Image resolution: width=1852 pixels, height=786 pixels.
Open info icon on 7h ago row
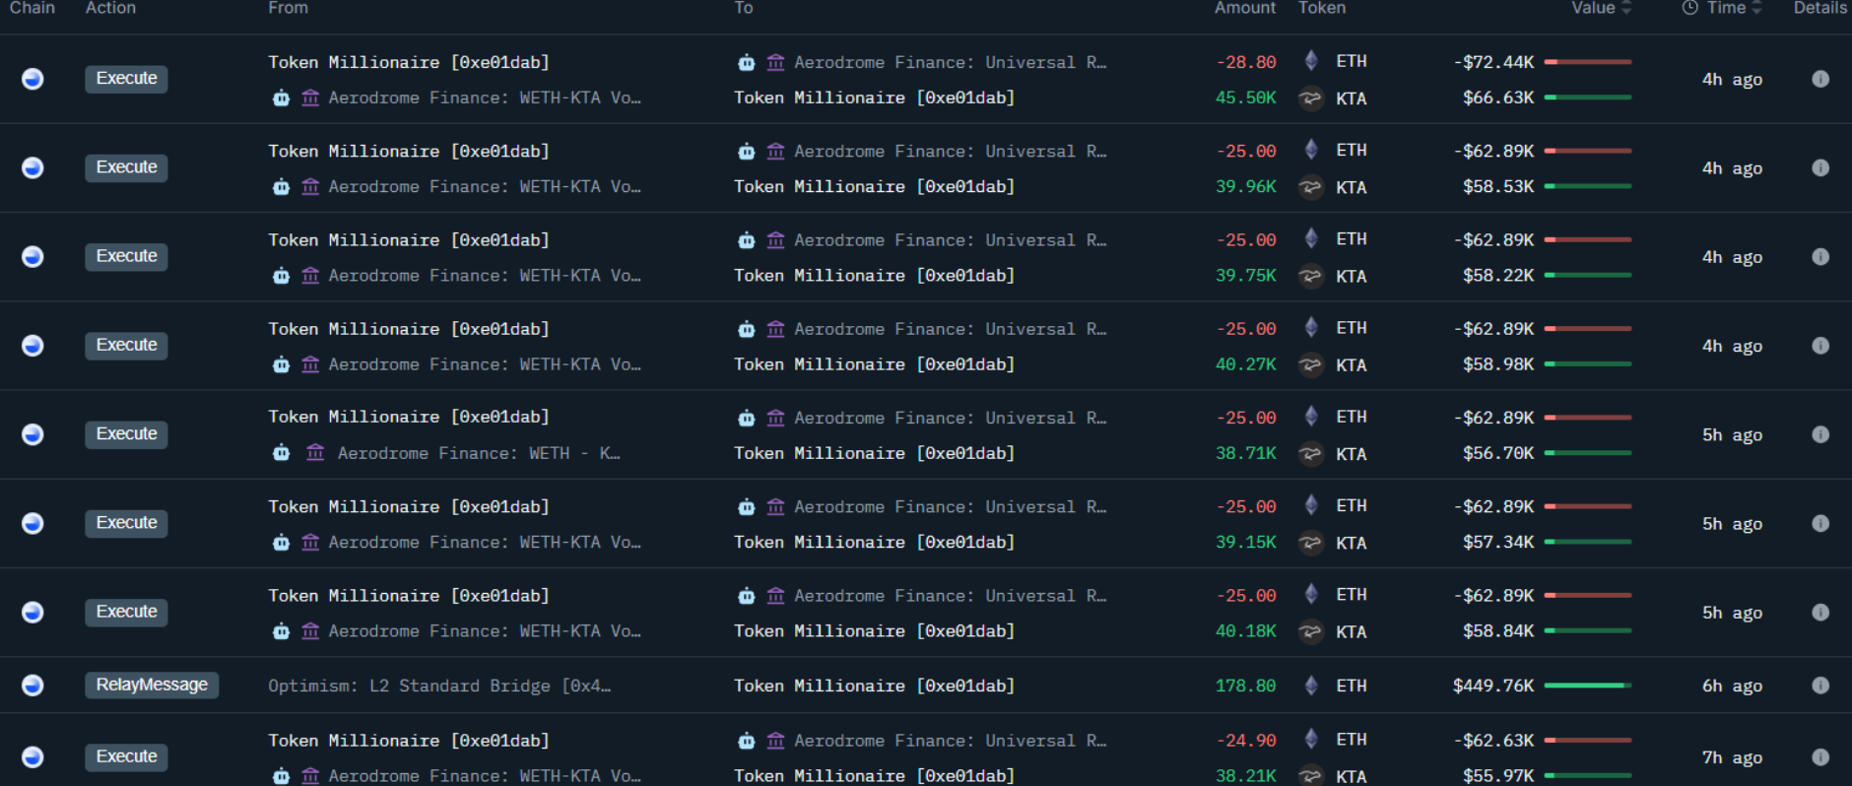(1820, 757)
